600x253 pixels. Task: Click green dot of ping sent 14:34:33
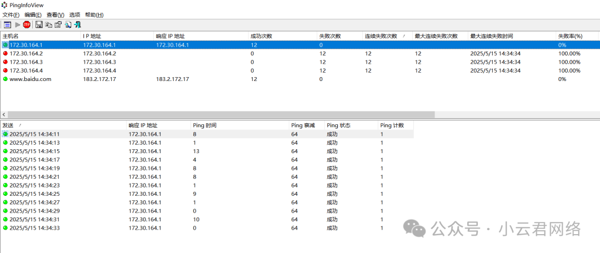pos(6,228)
